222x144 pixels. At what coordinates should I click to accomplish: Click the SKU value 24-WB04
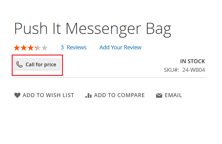[x=194, y=70]
